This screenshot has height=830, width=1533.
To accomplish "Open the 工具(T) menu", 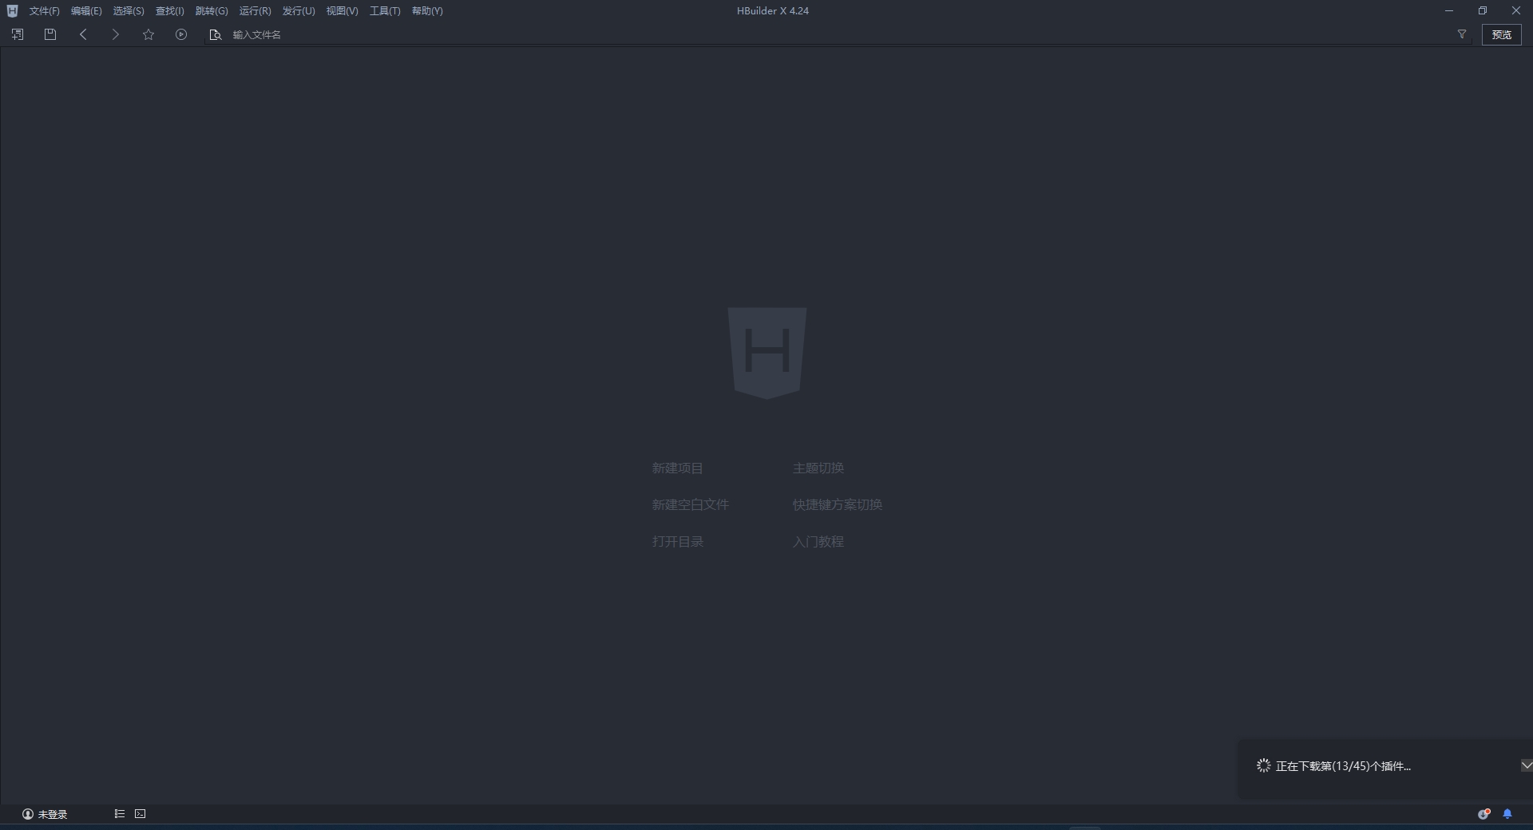I will tap(385, 11).
